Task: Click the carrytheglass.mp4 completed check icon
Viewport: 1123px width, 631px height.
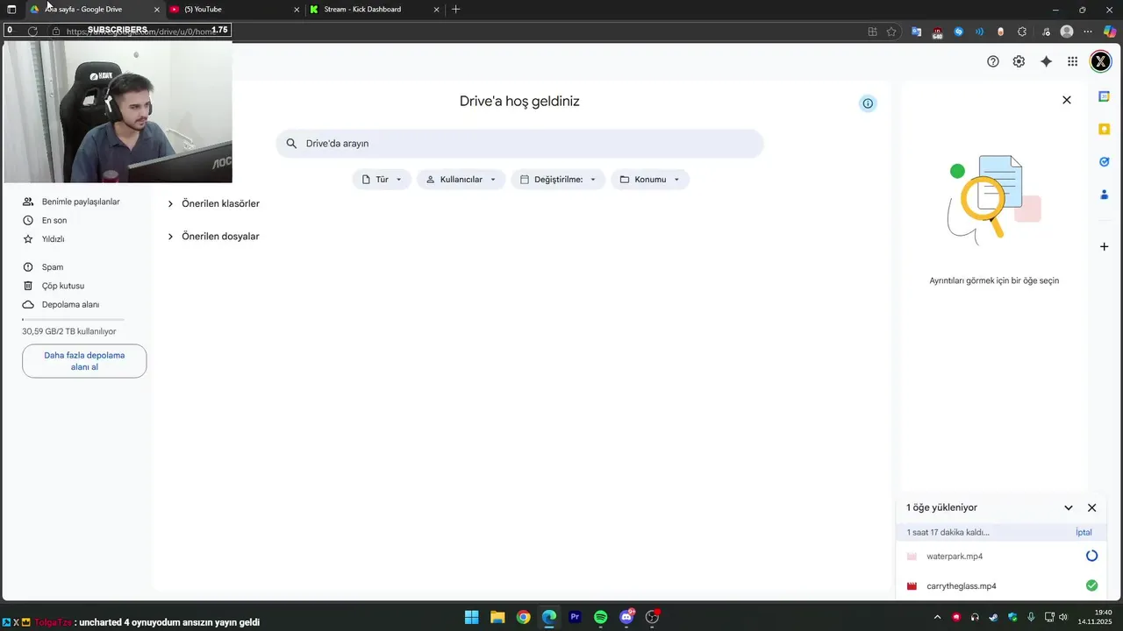Action: (x=1091, y=585)
